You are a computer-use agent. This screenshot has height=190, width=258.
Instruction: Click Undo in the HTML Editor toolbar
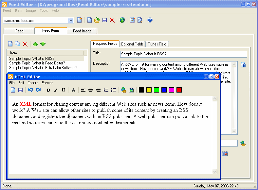point(30,90)
